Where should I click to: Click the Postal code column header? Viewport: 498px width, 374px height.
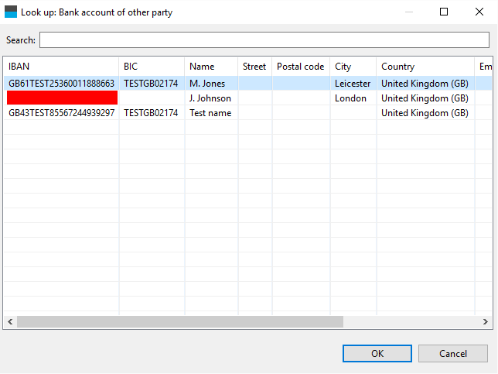[x=300, y=67]
